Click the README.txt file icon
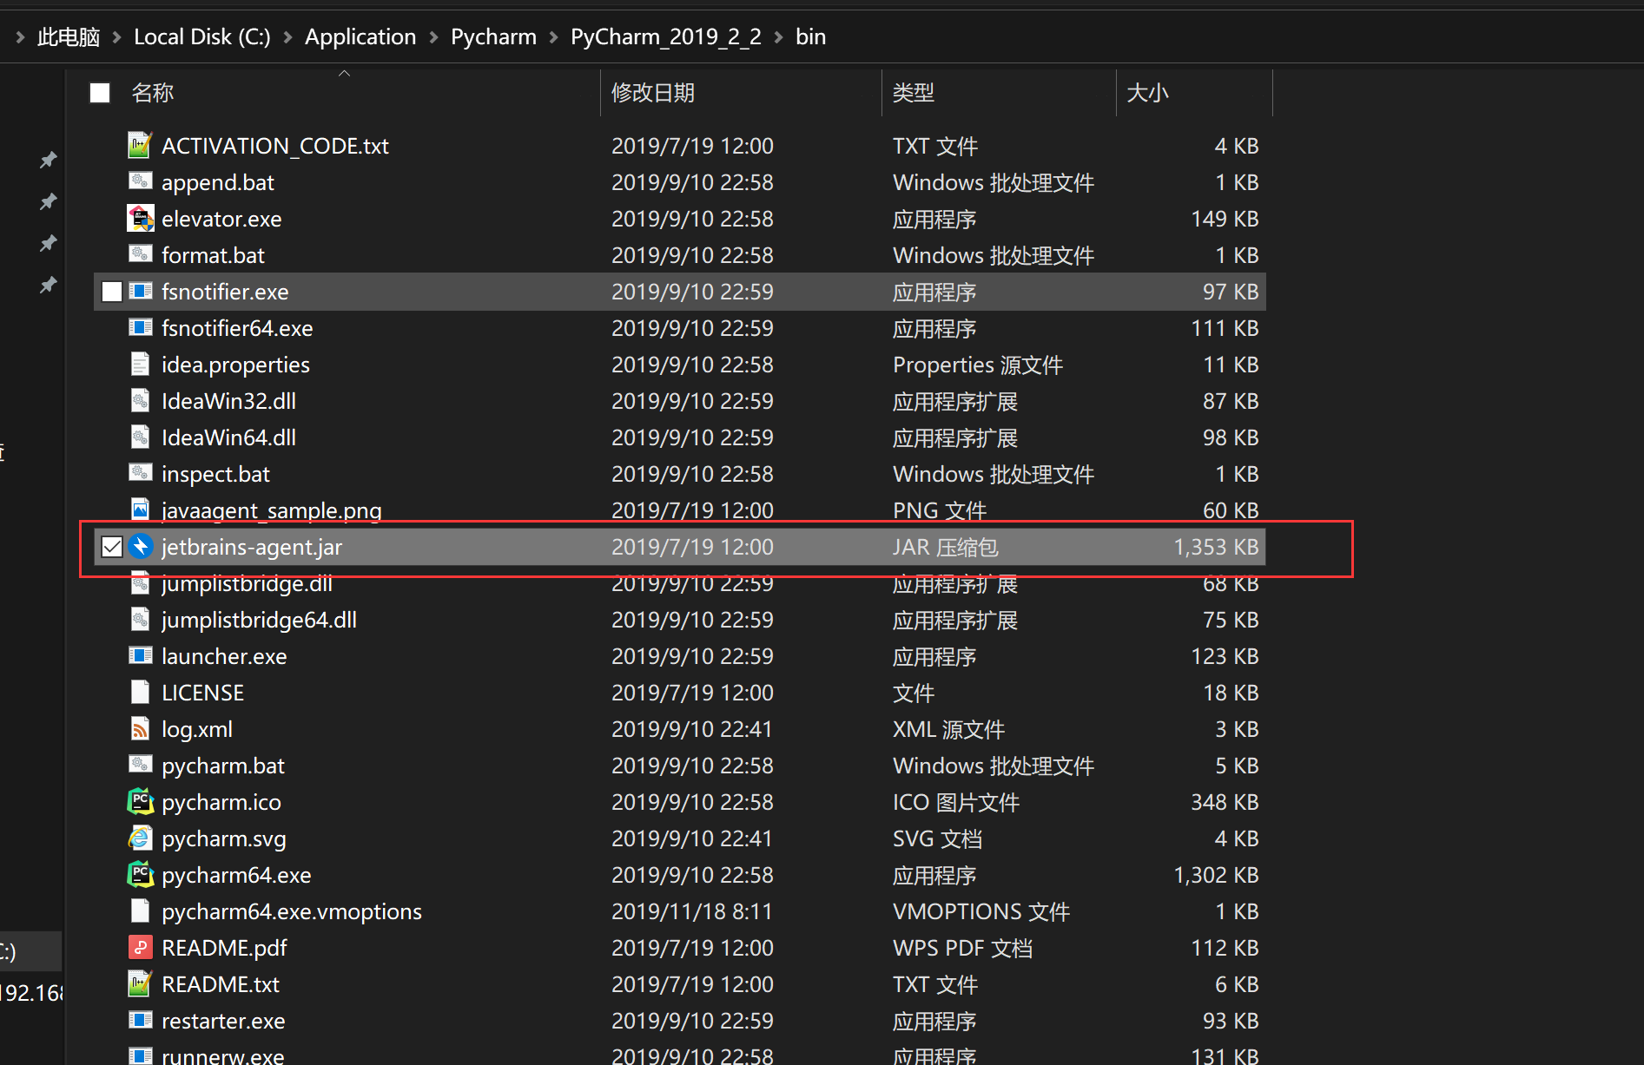The width and height of the screenshot is (1644, 1065). [x=140, y=983]
